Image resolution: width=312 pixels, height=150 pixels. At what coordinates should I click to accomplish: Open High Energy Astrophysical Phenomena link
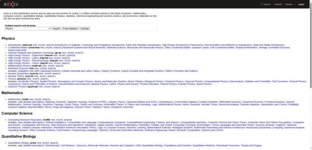tap(183, 45)
